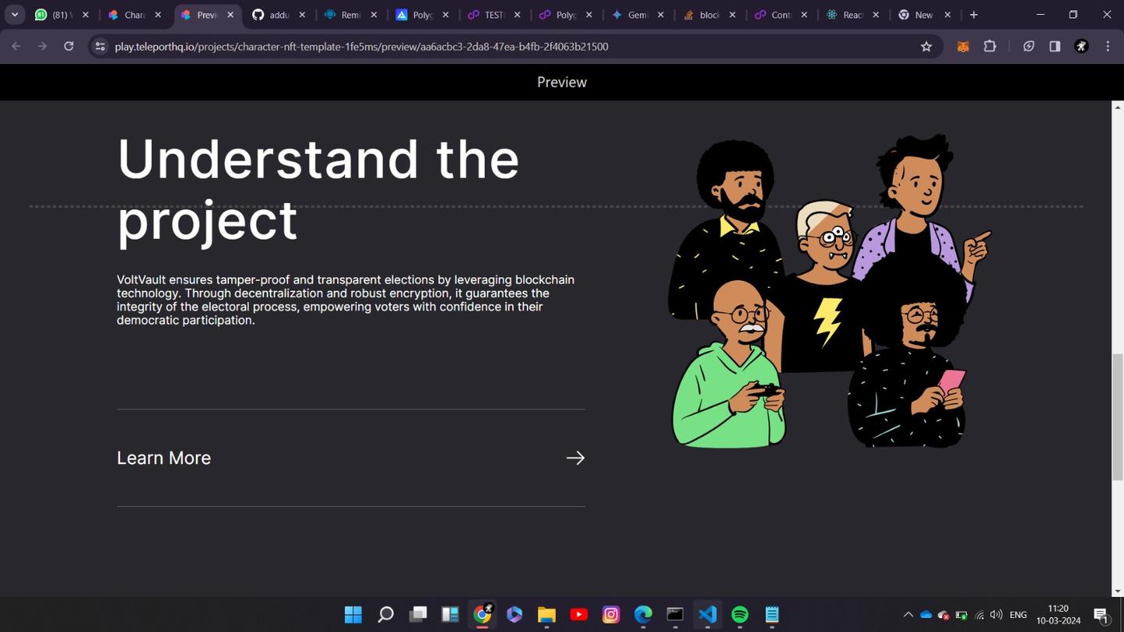The width and height of the screenshot is (1124, 632).
Task: Open the volume speaker tray icon
Action: [996, 615]
